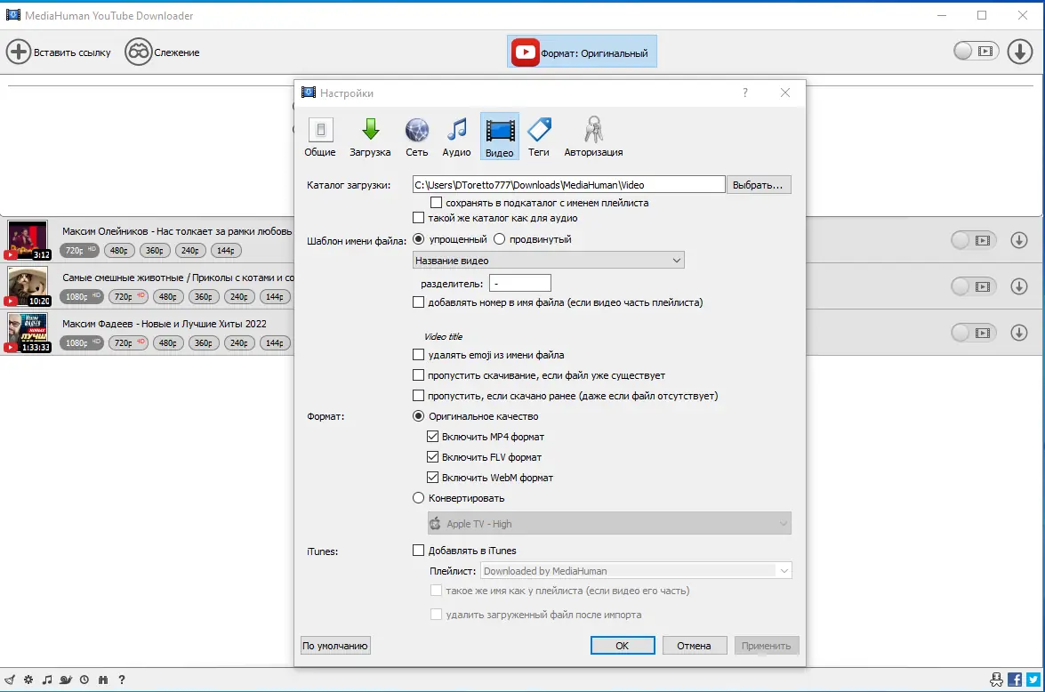Open the Теги settings tab

point(538,137)
